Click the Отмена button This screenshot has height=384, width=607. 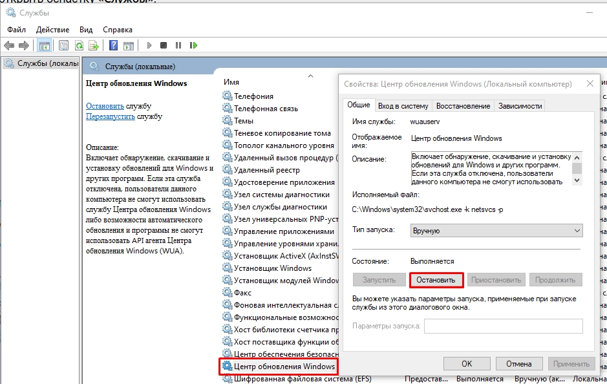click(x=518, y=364)
